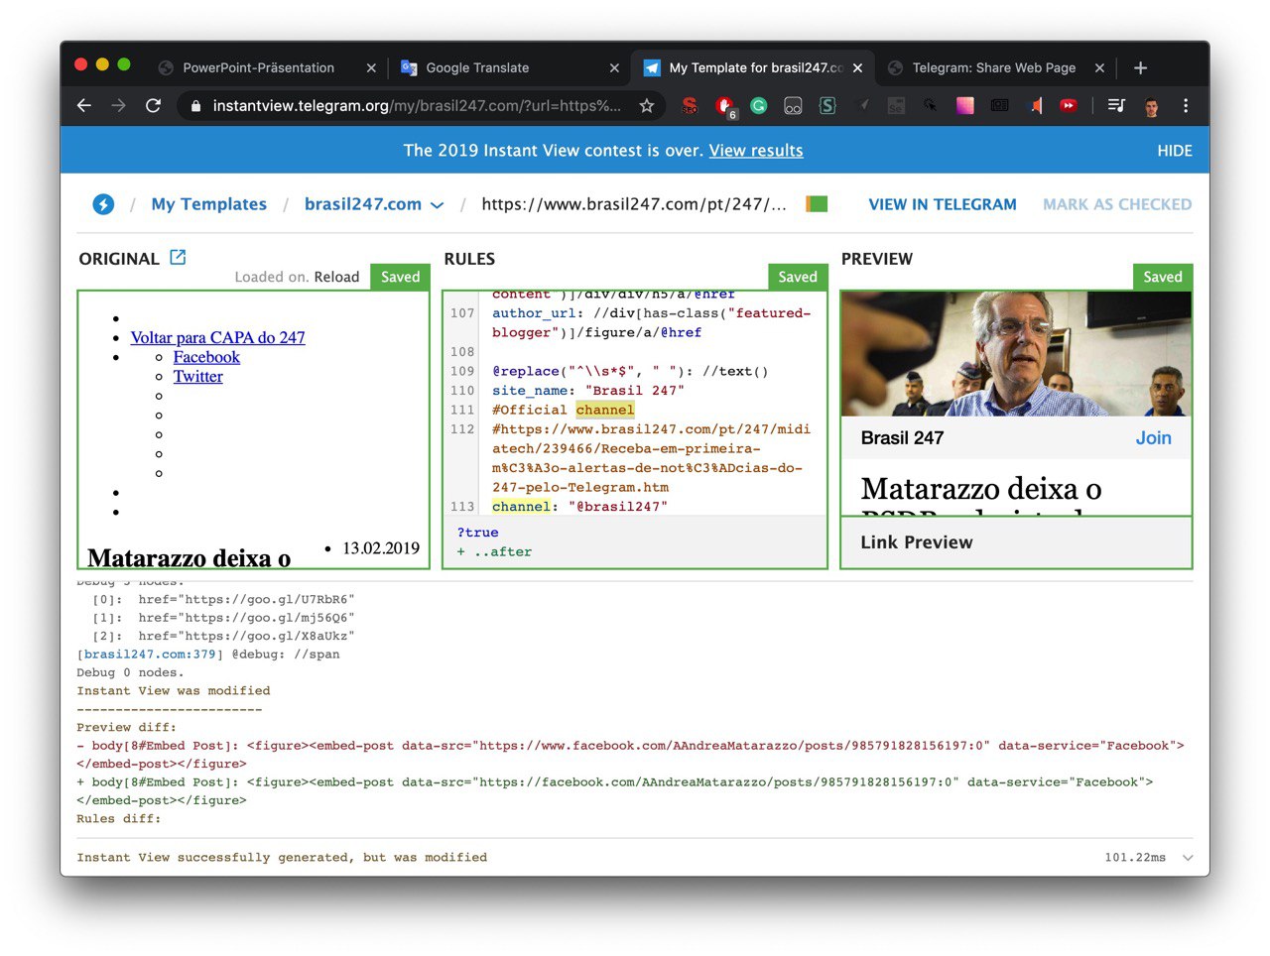Screen dimensions: 1270x956
Task: Click VIEW IN TELEGRAM
Action: pyautogui.click(x=943, y=204)
